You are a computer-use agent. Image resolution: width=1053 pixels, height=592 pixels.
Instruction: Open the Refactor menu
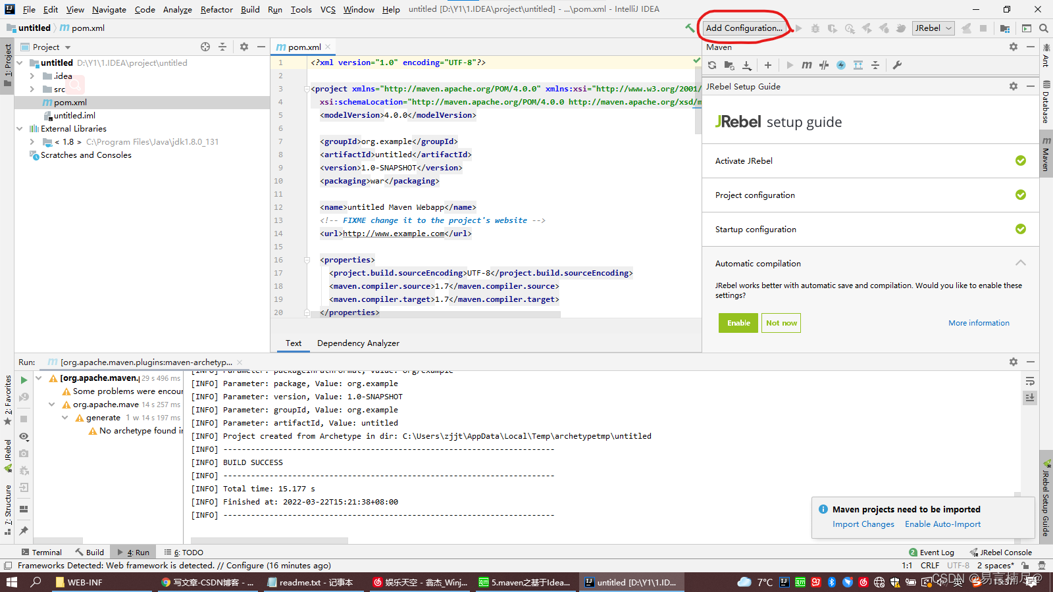click(217, 9)
